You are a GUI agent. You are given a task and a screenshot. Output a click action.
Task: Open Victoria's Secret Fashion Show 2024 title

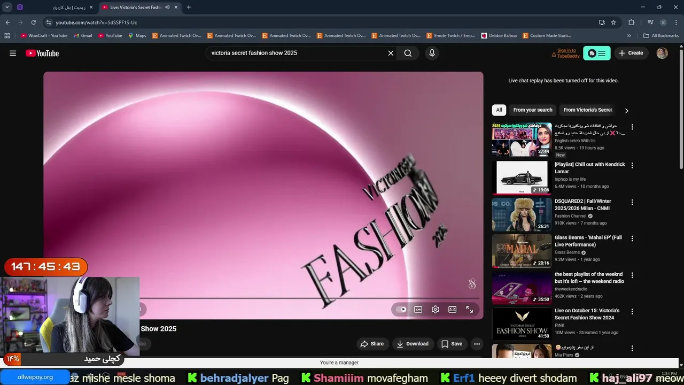(x=587, y=314)
